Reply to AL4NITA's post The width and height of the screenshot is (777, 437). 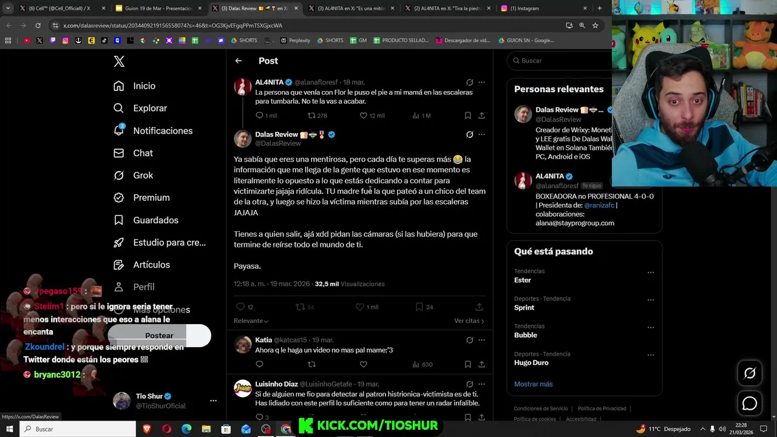pyautogui.click(x=259, y=115)
